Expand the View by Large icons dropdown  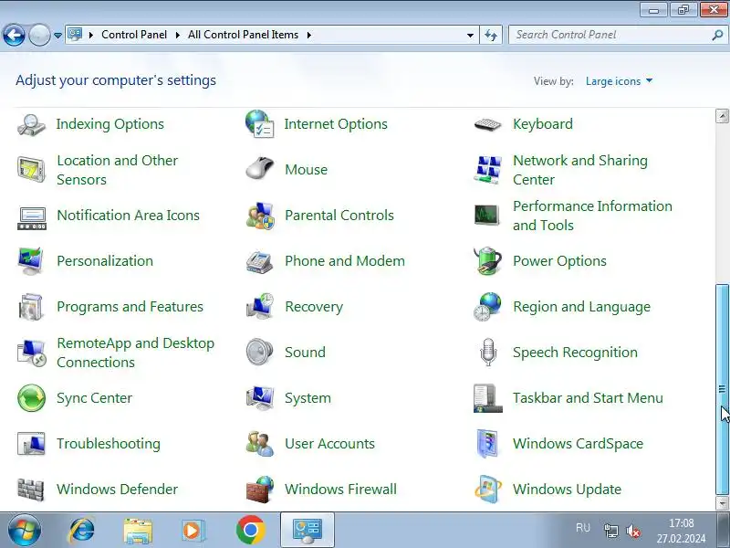tap(620, 81)
